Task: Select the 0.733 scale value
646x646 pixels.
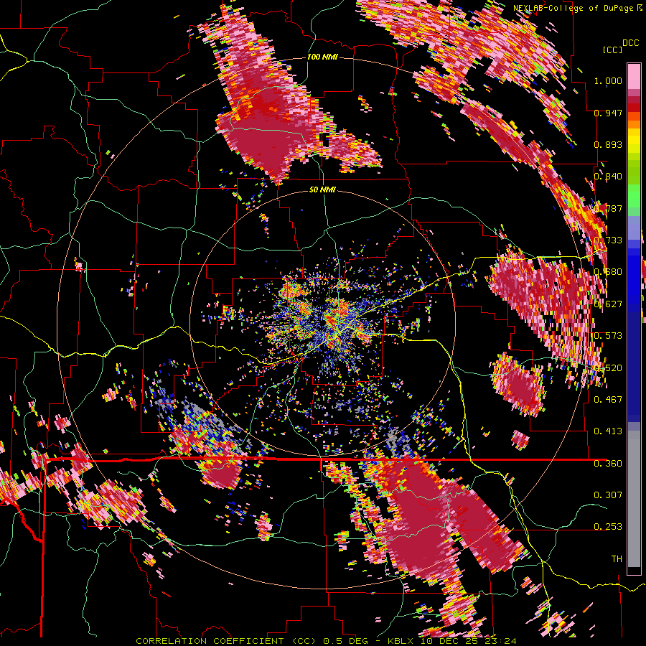Action: (608, 240)
